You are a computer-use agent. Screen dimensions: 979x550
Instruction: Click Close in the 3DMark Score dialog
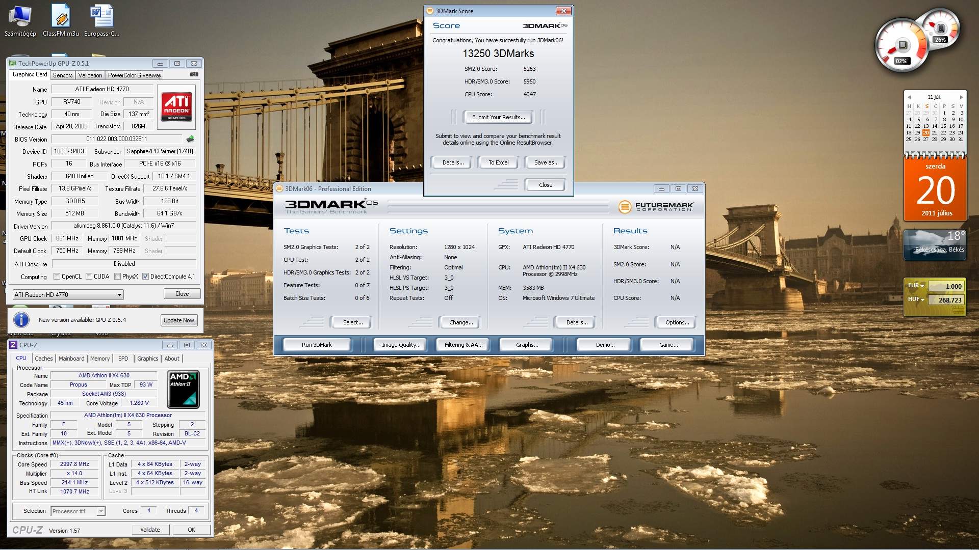click(545, 185)
